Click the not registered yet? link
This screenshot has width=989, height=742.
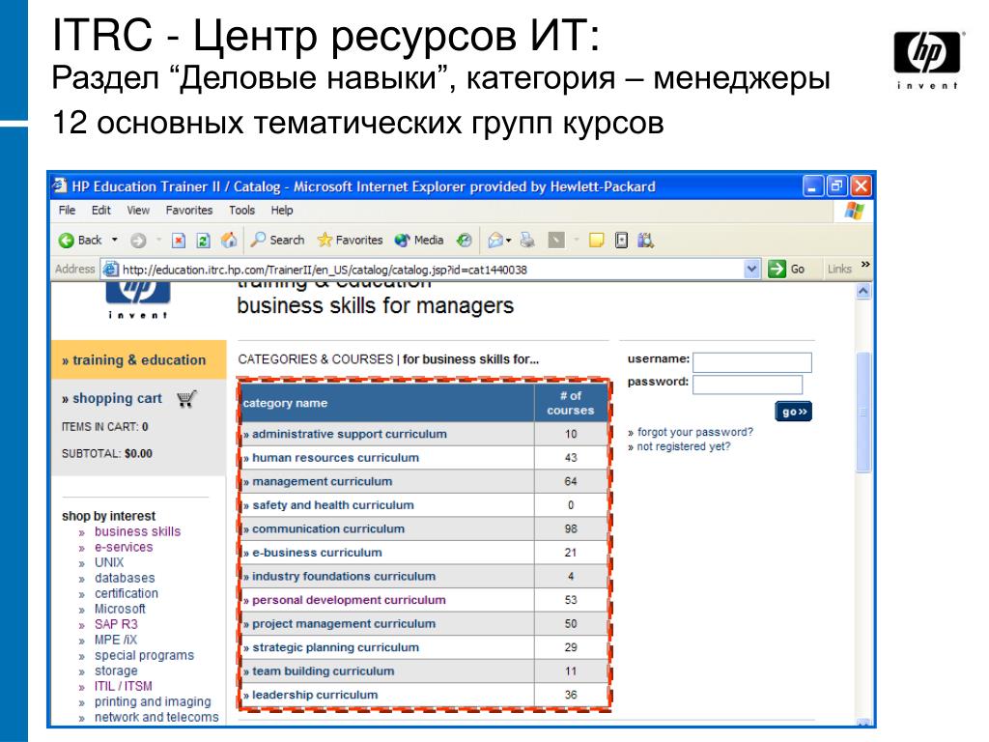tap(684, 446)
